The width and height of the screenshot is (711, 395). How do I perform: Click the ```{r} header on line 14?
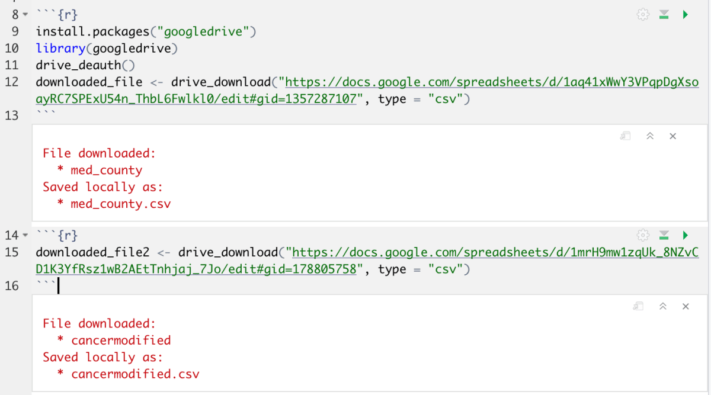click(x=56, y=236)
